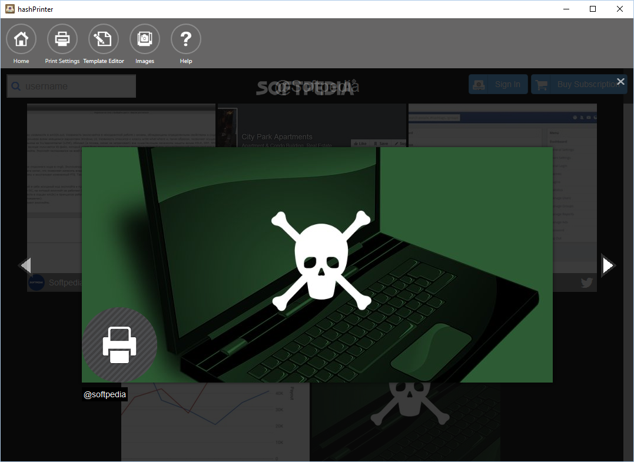Show the next image in lightbox
The image size is (634, 462).
(608, 265)
